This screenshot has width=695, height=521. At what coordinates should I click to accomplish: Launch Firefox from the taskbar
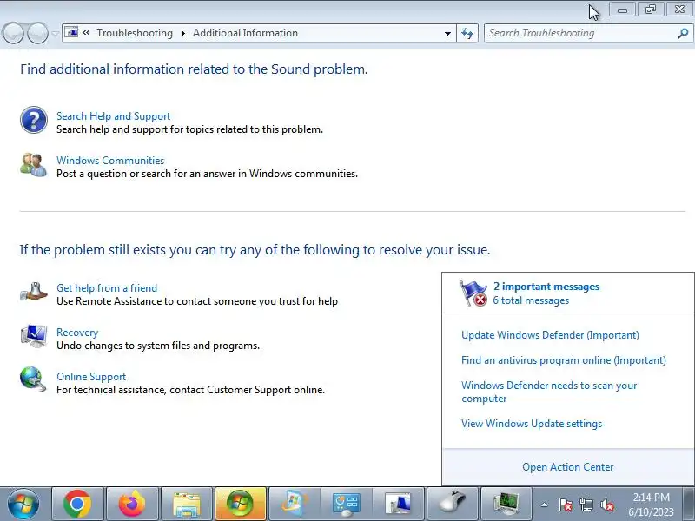coord(132,504)
